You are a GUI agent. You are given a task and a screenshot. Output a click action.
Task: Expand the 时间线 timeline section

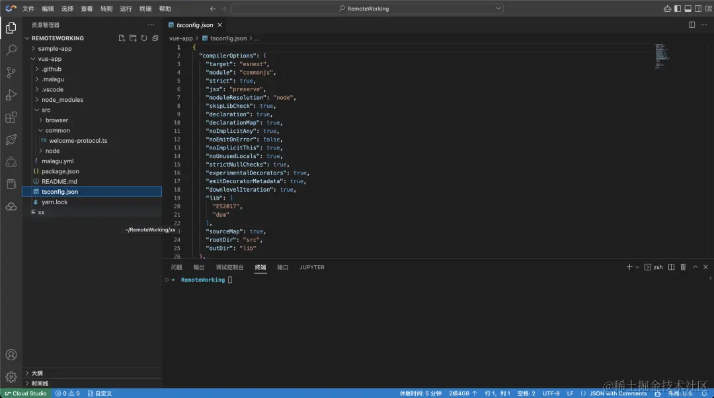point(92,383)
